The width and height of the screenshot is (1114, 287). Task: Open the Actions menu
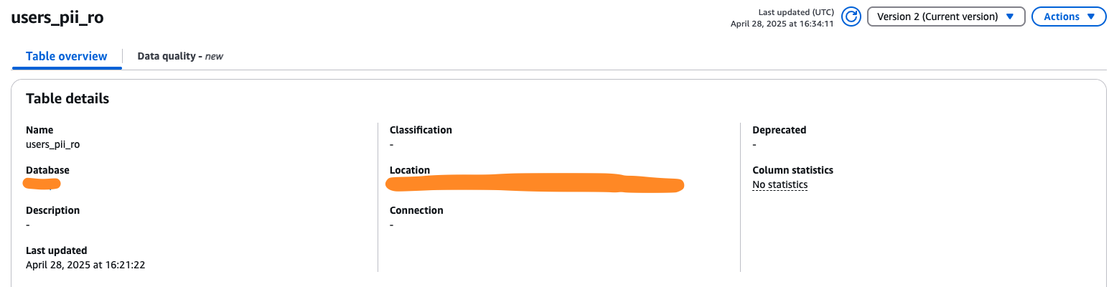pyautogui.click(x=1068, y=17)
